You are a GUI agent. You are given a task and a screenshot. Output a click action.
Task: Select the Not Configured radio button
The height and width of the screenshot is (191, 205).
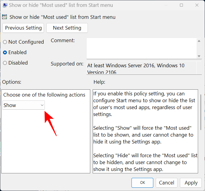coord(5,42)
